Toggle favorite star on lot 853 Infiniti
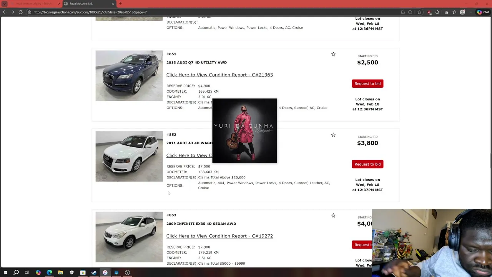The width and height of the screenshot is (492, 277). 333,215
